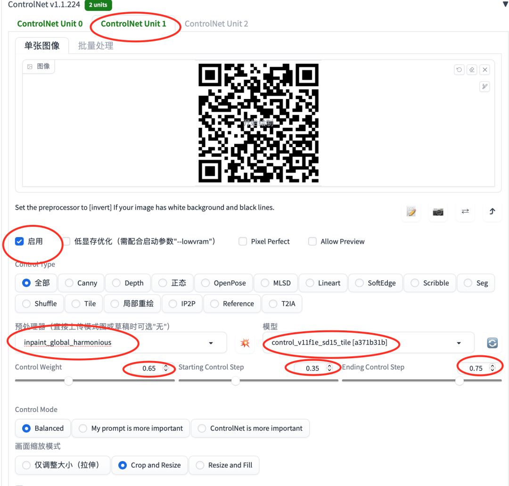
Task: Switch to the ControlNet Unit 2 tab
Action: (216, 24)
